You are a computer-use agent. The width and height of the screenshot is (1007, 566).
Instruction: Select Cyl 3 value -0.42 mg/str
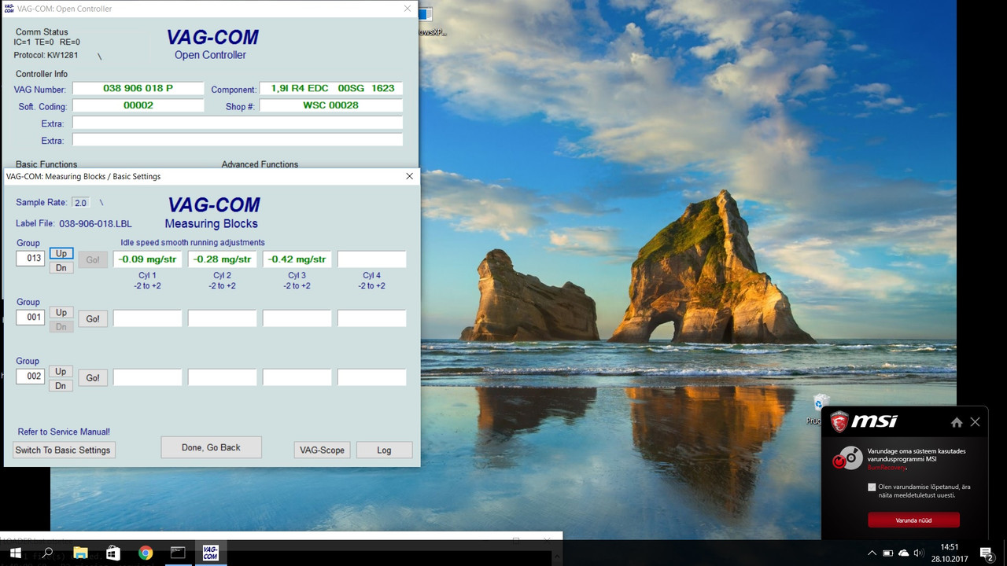pyautogui.click(x=297, y=259)
